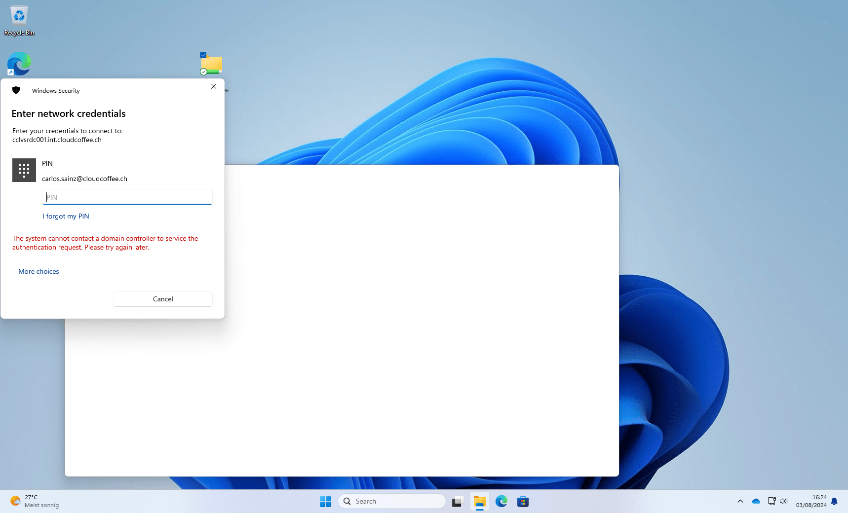The height and width of the screenshot is (513, 848).
Task: Open the synced desktop folder
Action: 211,64
